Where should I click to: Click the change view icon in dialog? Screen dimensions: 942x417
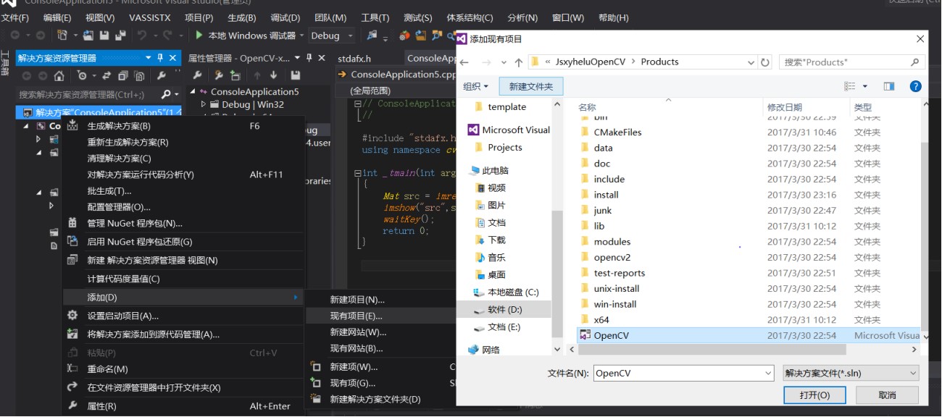pyautogui.click(x=851, y=86)
